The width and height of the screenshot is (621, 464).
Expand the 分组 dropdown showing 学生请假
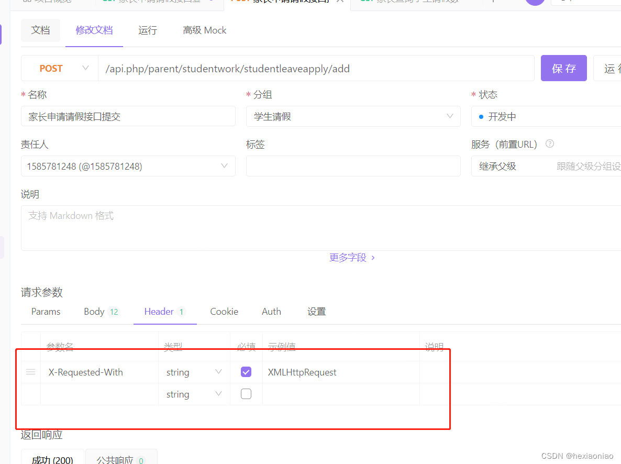[x=450, y=116]
